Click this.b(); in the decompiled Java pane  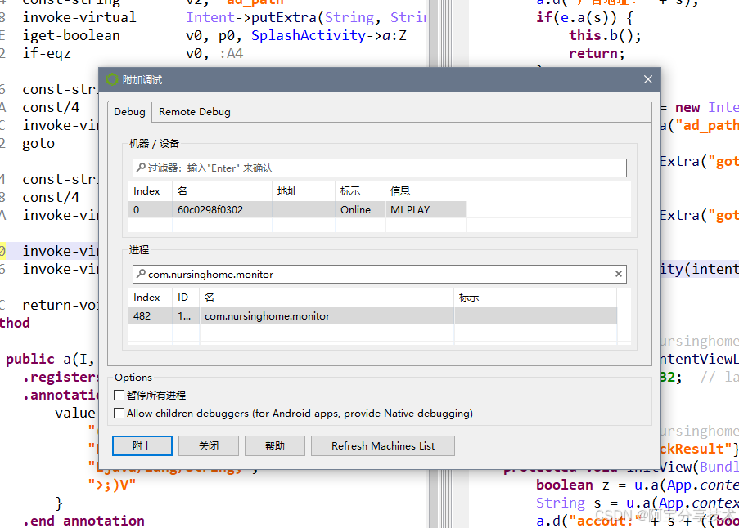pyautogui.click(x=605, y=35)
